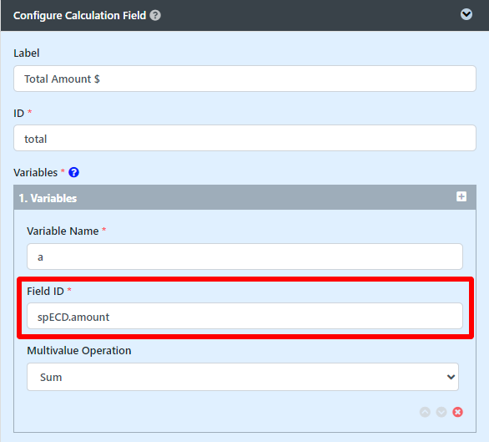Viewport: 489px width, 442px height.
Task: Edit the Label field Total Amount $
Action: pyautogui.click(x=244, y=79)
